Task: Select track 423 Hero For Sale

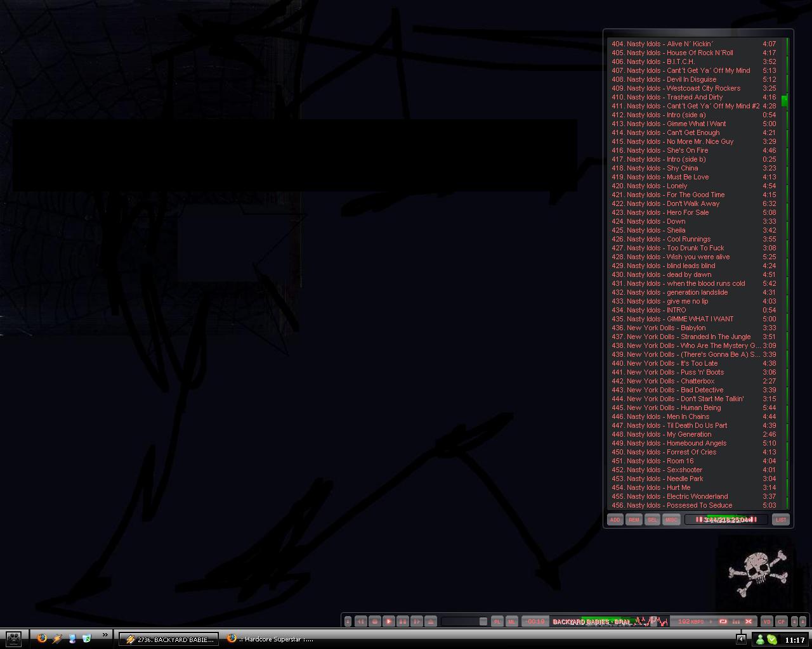Action: click(693, 212)
